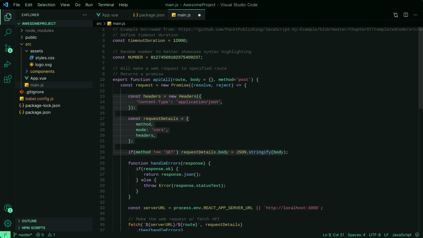Open the Edit menu

click(x=29, y=5)
